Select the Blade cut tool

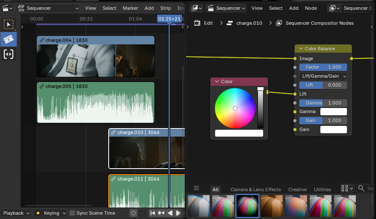(9, 39)
